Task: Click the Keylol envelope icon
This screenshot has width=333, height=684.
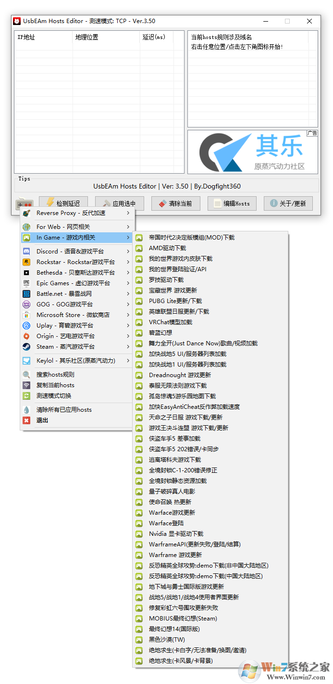Action: tap(26, 360)
